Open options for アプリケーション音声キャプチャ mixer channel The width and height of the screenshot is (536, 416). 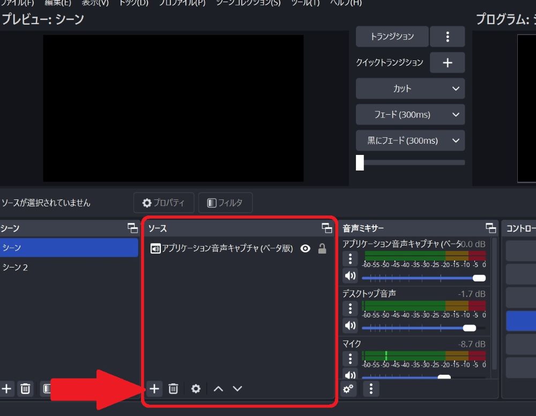(350, 259)
